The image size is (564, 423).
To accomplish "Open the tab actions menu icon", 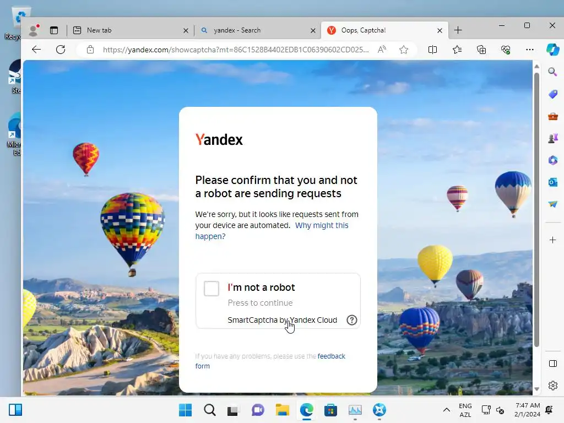I will click(x=54, y=30).
